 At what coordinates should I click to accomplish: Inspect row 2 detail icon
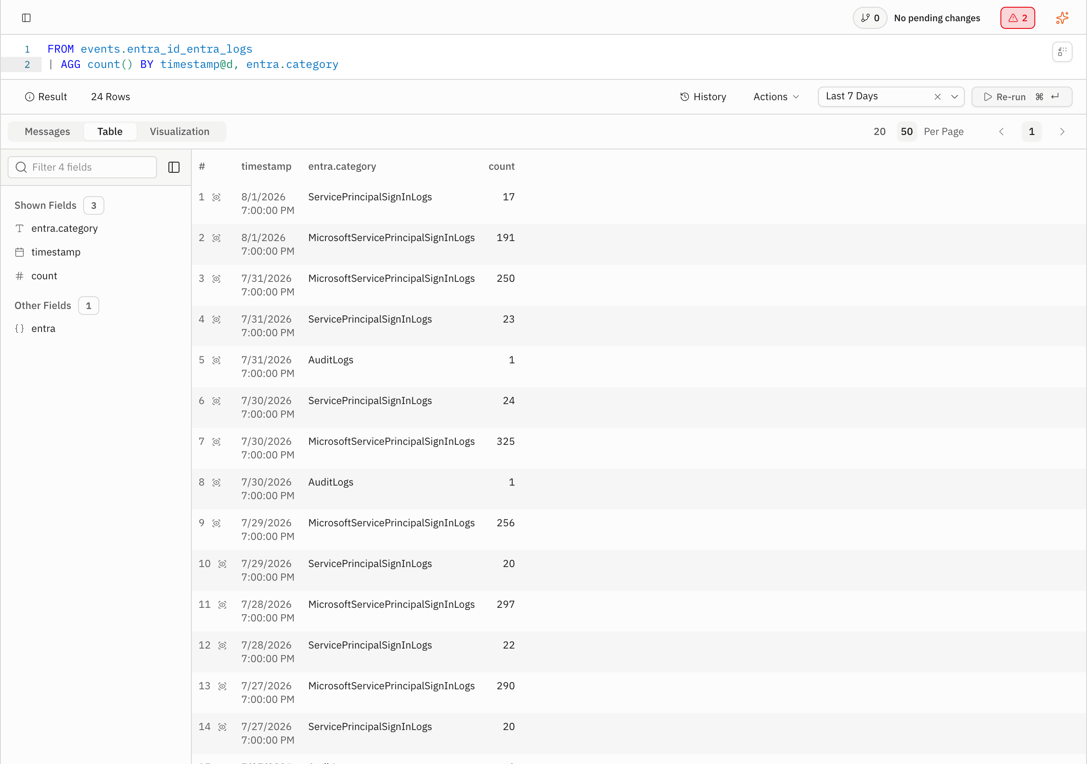(x=216, y=238)
